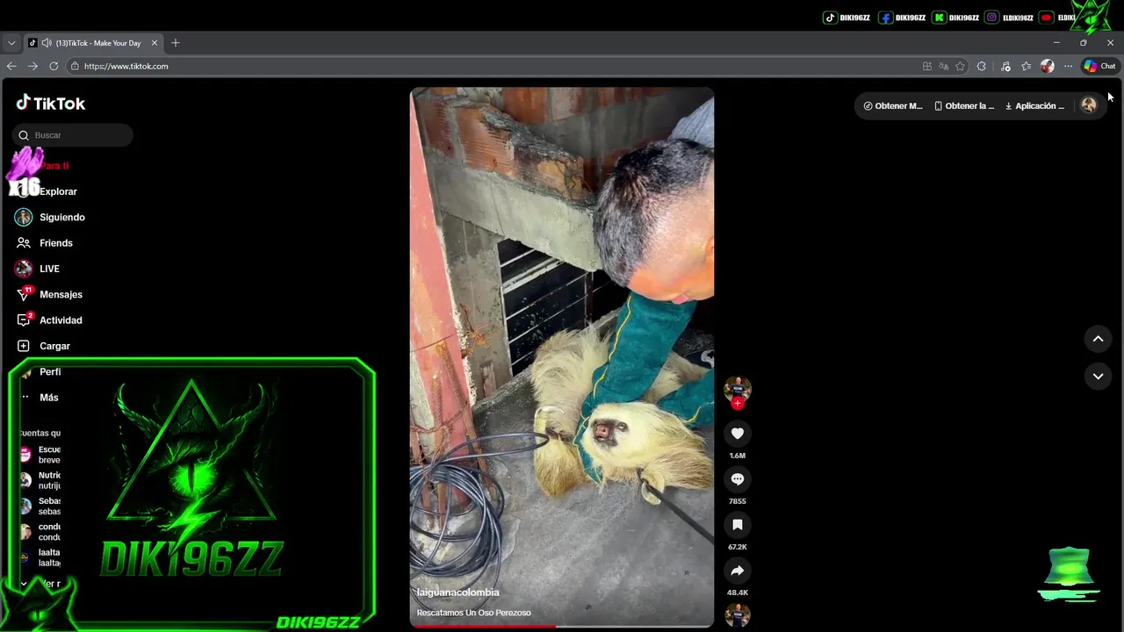Expand the followed accounts list chevron
The width and height of the screenshot is (1124, 632).
tap(25, 583)
